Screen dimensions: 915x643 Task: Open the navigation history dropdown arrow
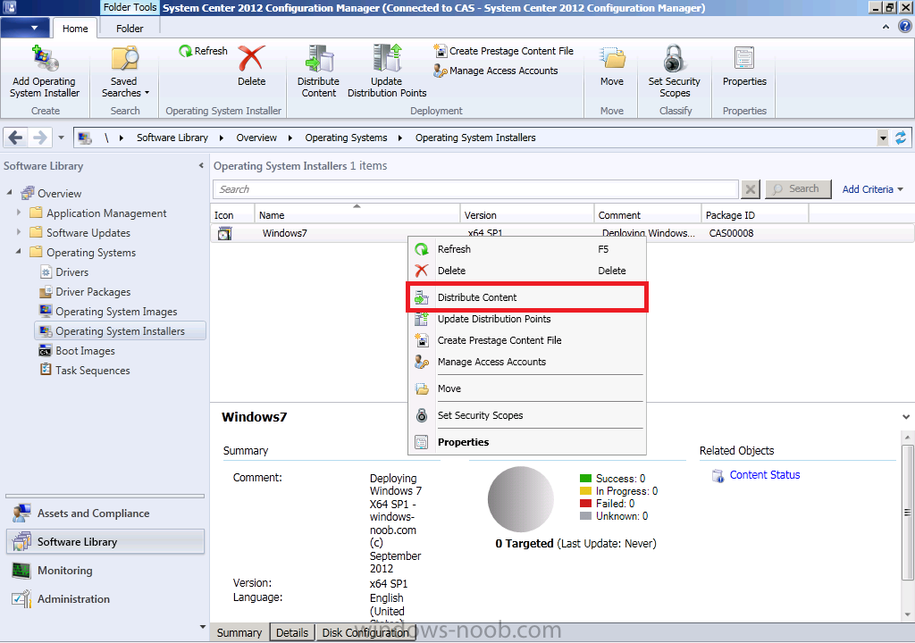coord(61,138)
